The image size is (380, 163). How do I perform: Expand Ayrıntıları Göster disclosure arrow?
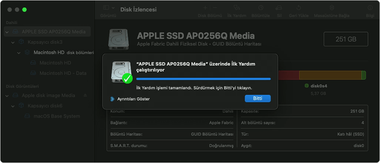coord(112,99)
